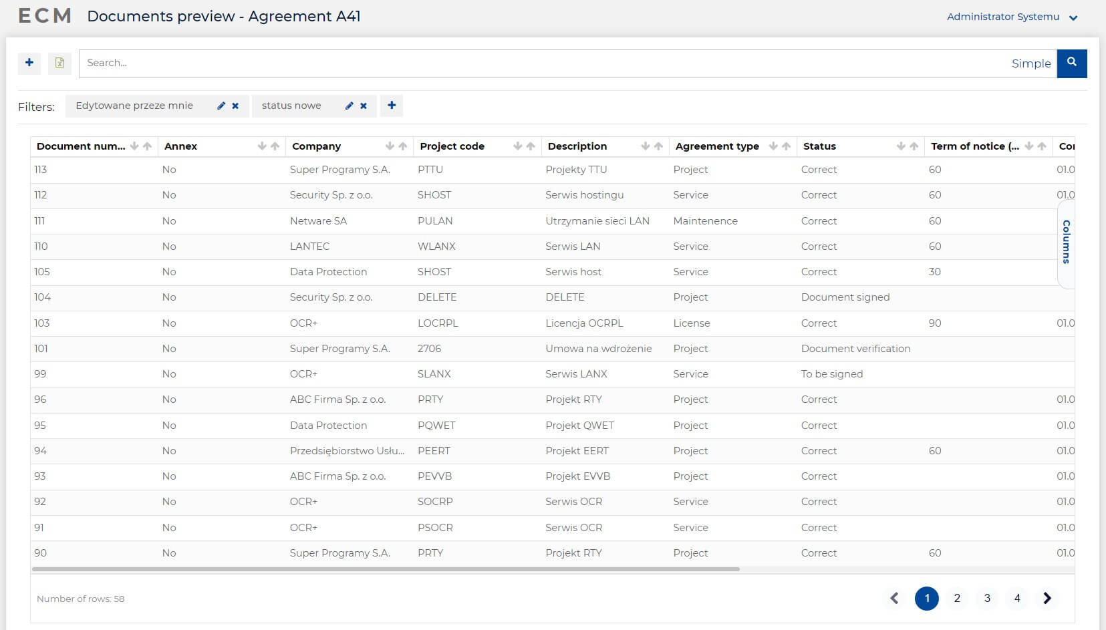Go to page 2
1106x630 pixels.
pyautogui.click(x=957, y=599)
